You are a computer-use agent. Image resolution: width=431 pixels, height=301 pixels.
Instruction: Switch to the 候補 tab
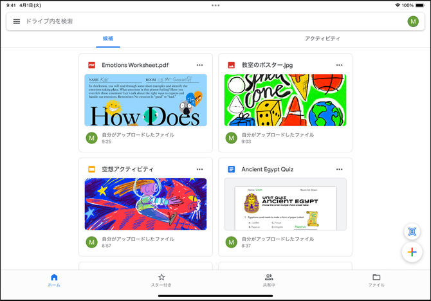[x=108, y=39]
